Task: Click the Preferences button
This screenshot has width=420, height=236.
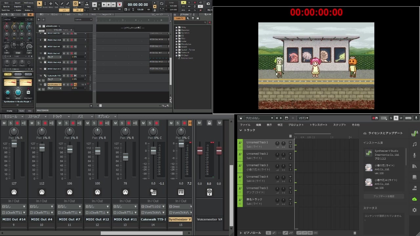Action: point(29,3)
